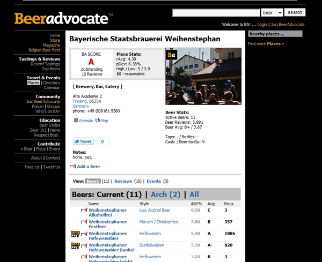Open Weihenstephaner Alkoholfrei beer page
This screenshot has height=262, width=322.
[108, 213]
